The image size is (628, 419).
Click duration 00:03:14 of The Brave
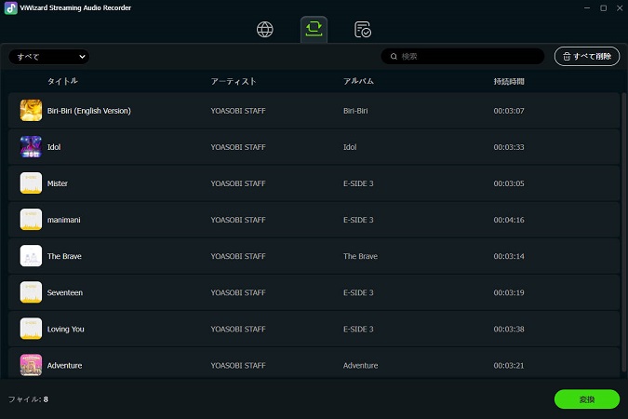pyautogui.click(x=509, y=256)
